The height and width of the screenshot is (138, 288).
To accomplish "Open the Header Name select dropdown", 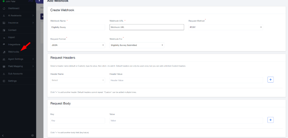I will tap(78, 80).
